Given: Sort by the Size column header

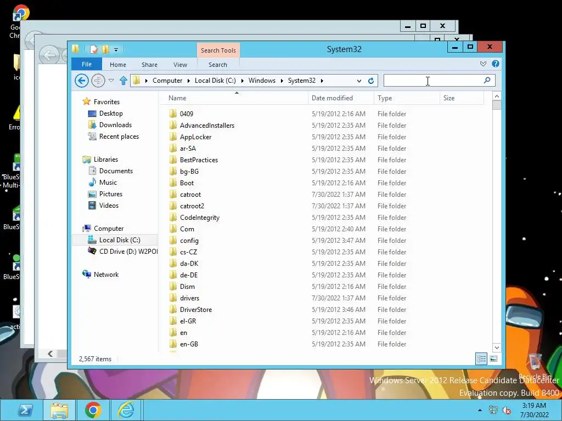Looking at the screenshot, I should [x=462, y=98].
